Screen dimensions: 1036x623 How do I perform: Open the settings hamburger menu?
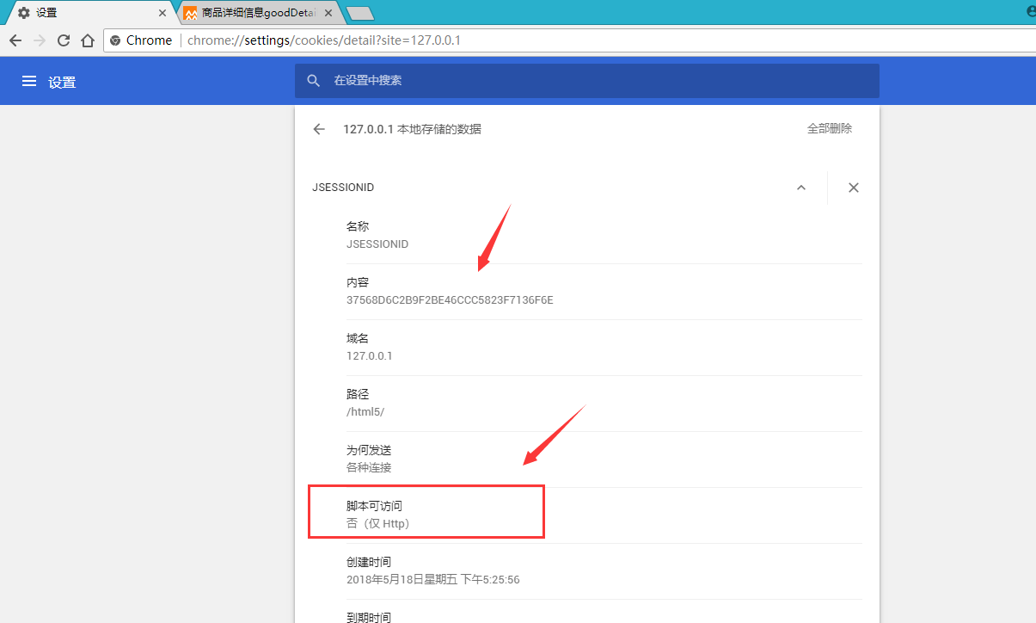(x=28, y=80)
